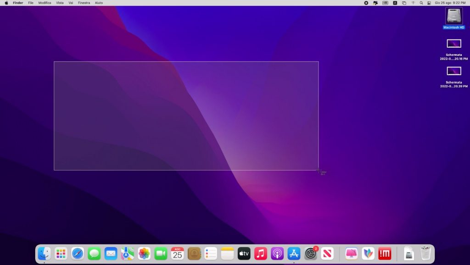Image resolution: width=470 pixels, height=265 pixels.
Task: Open the Trash in the Dock
Action: (x=426, y=253)
